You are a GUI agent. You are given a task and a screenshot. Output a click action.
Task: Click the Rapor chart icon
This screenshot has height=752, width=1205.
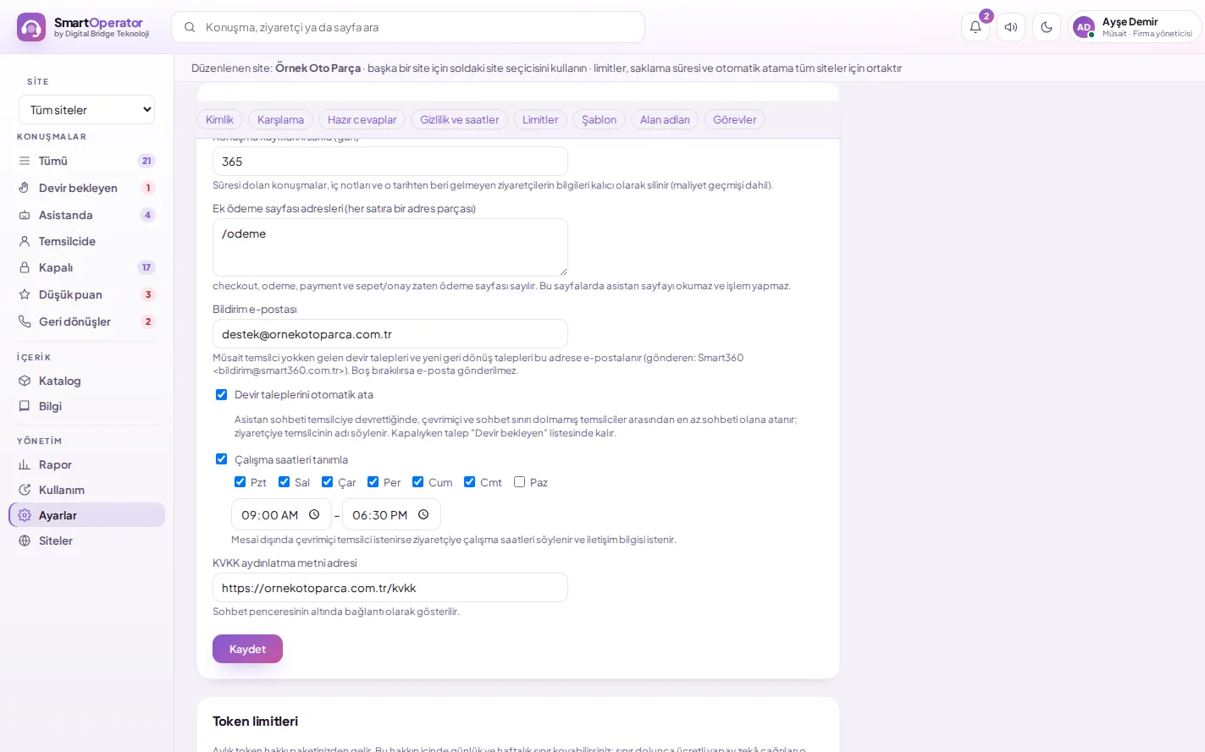[x=25, y=464]
